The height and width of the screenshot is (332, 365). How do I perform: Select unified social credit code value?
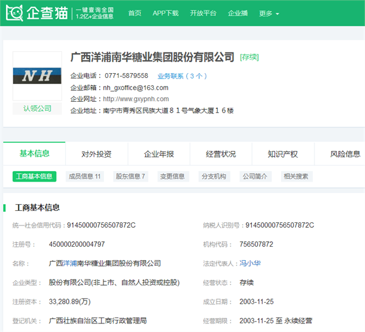point(101,225)
